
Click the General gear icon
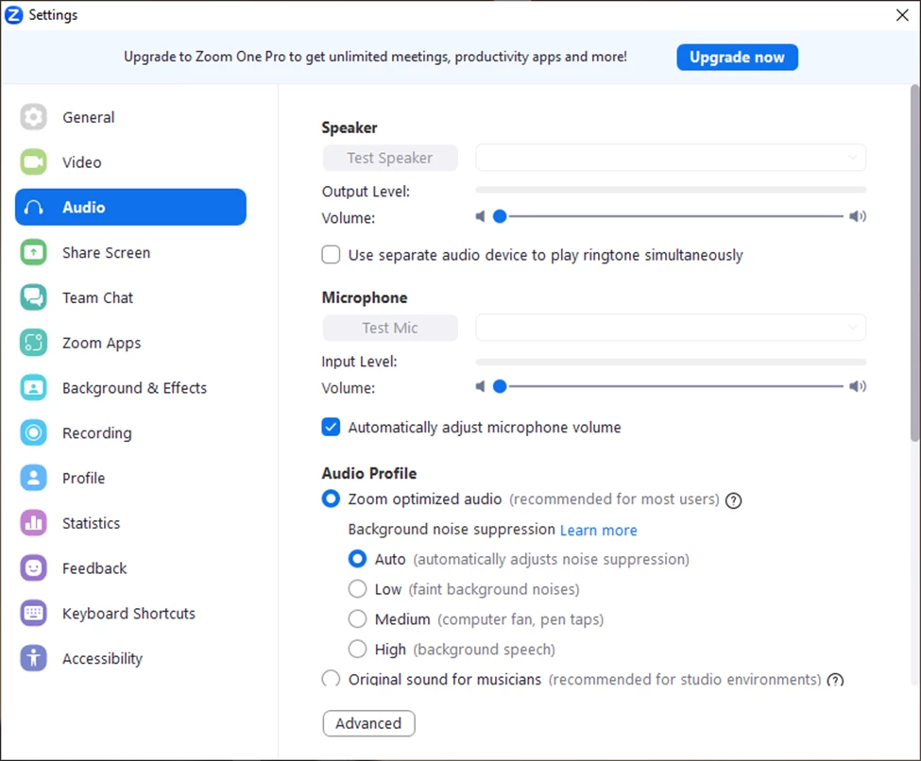click(33, 117)
